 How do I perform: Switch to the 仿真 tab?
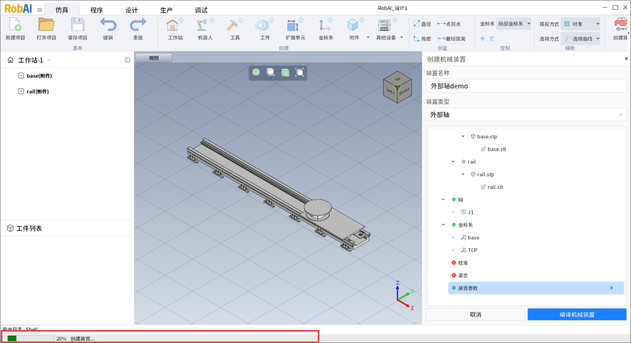coord(62,10)
